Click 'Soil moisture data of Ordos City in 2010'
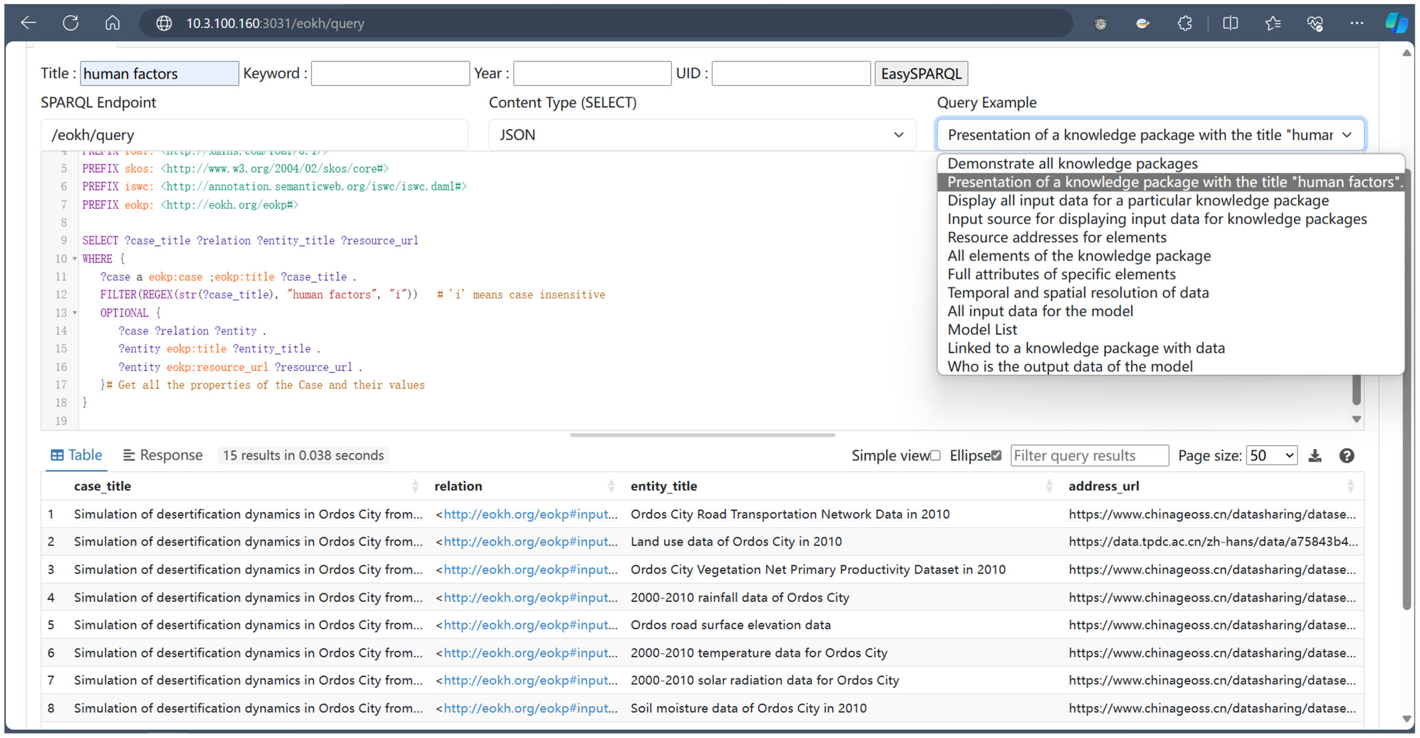 tap(749, 709)
